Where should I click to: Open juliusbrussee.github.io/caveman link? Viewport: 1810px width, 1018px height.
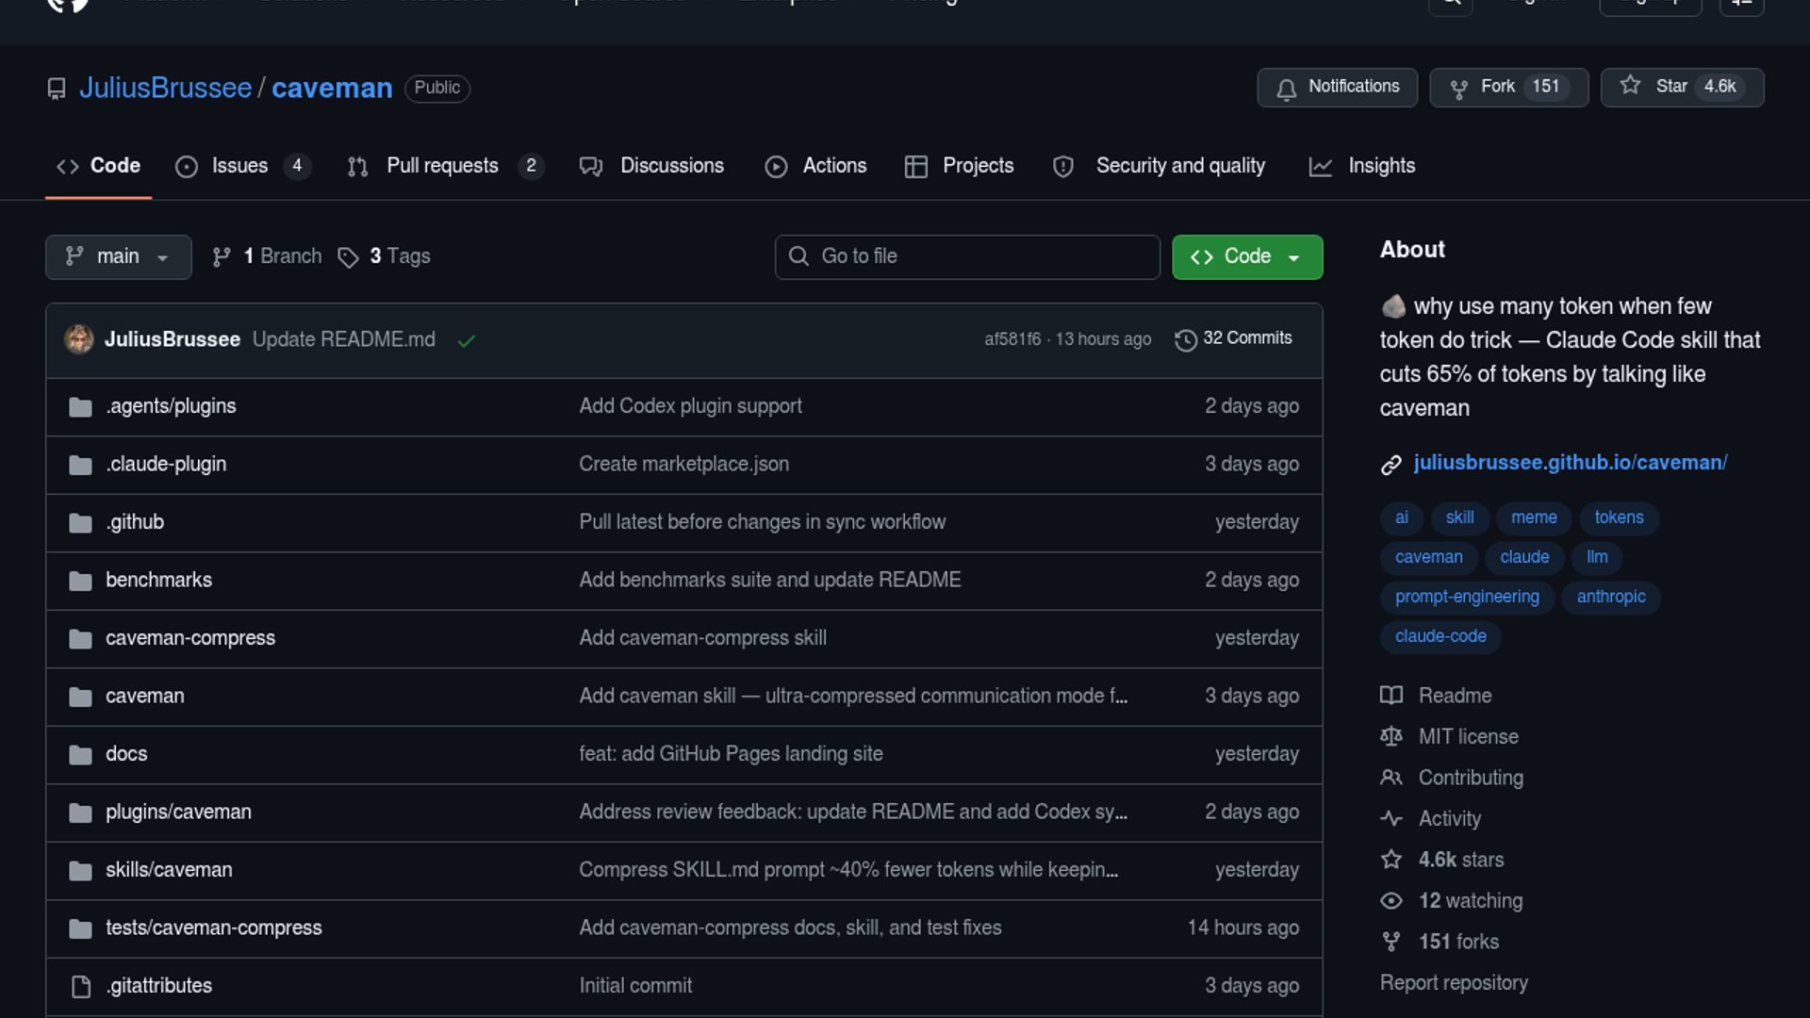click(x=1570, y=463)
